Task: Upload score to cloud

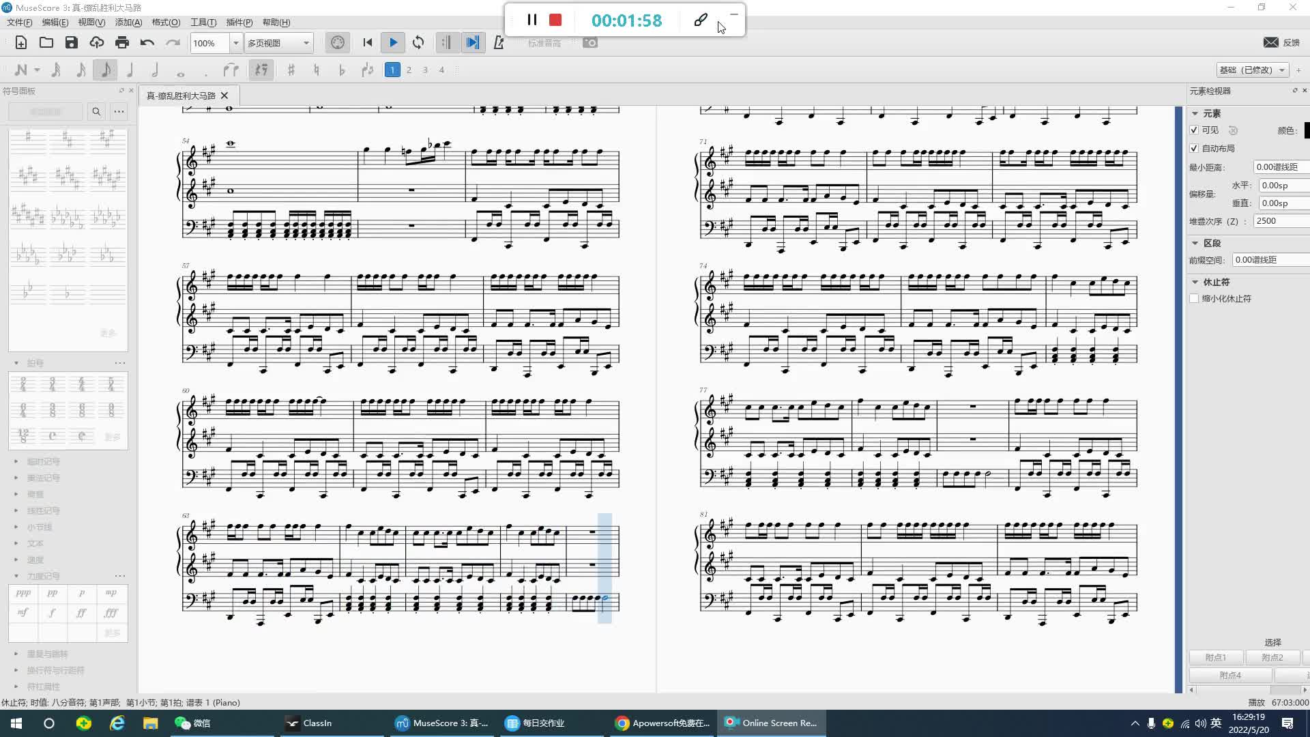Action: tap(97, 42)
